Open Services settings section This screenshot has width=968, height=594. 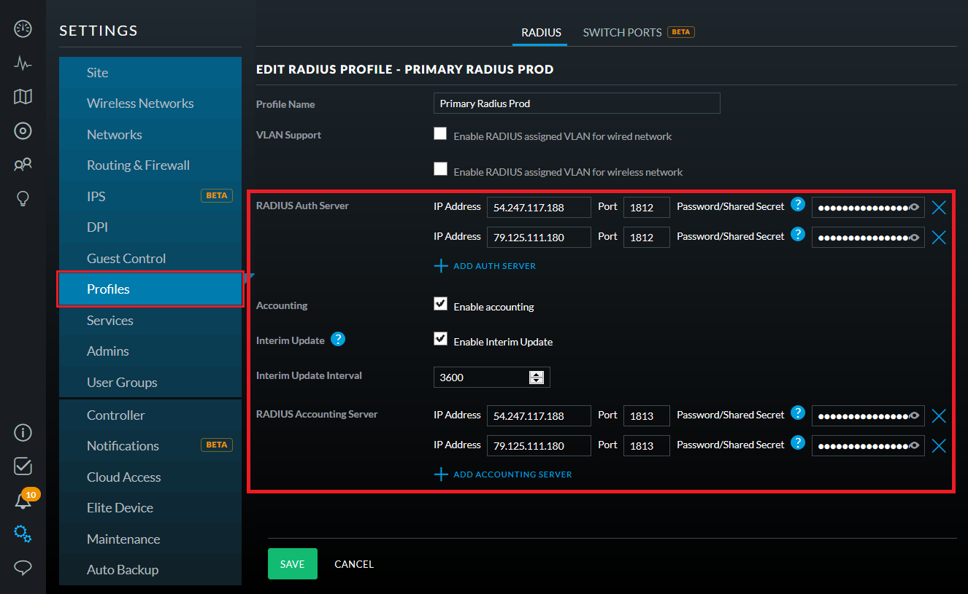[x=150, y=320]
